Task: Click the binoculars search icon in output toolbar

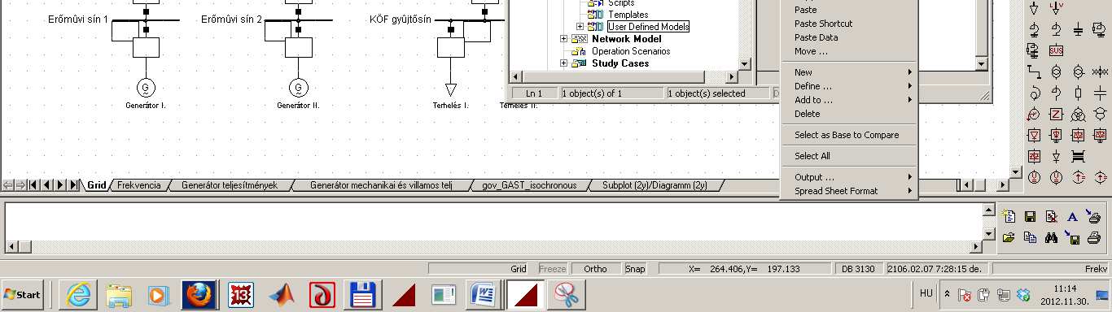Action: 1051,237
